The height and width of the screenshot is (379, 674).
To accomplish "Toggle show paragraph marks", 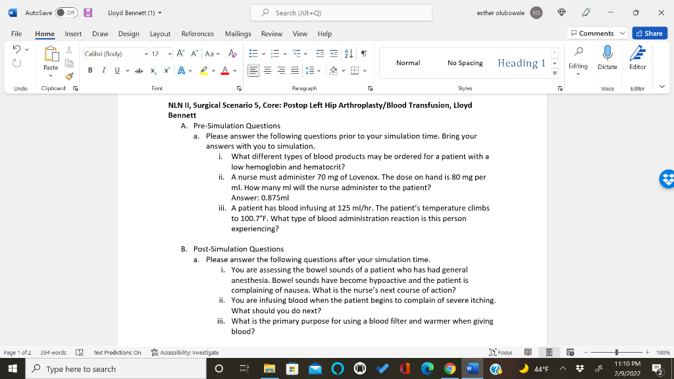I will click(363, 53).
